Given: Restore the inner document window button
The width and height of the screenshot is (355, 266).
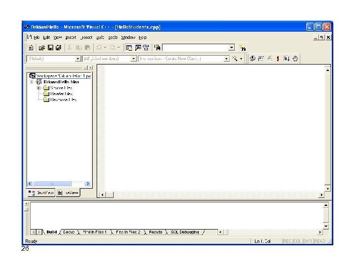Looking at the screenshot, I should pyautogui.click(x=321, y=37).
